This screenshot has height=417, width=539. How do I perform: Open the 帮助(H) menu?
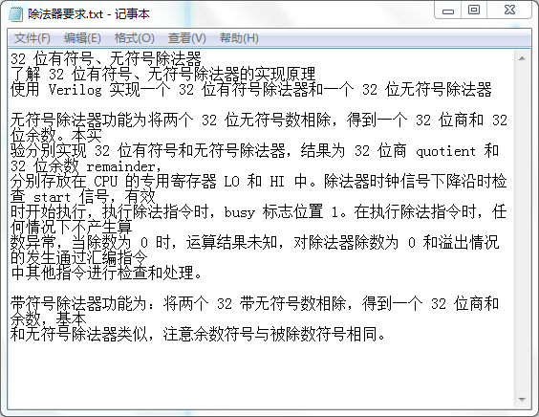pos(239,38)
